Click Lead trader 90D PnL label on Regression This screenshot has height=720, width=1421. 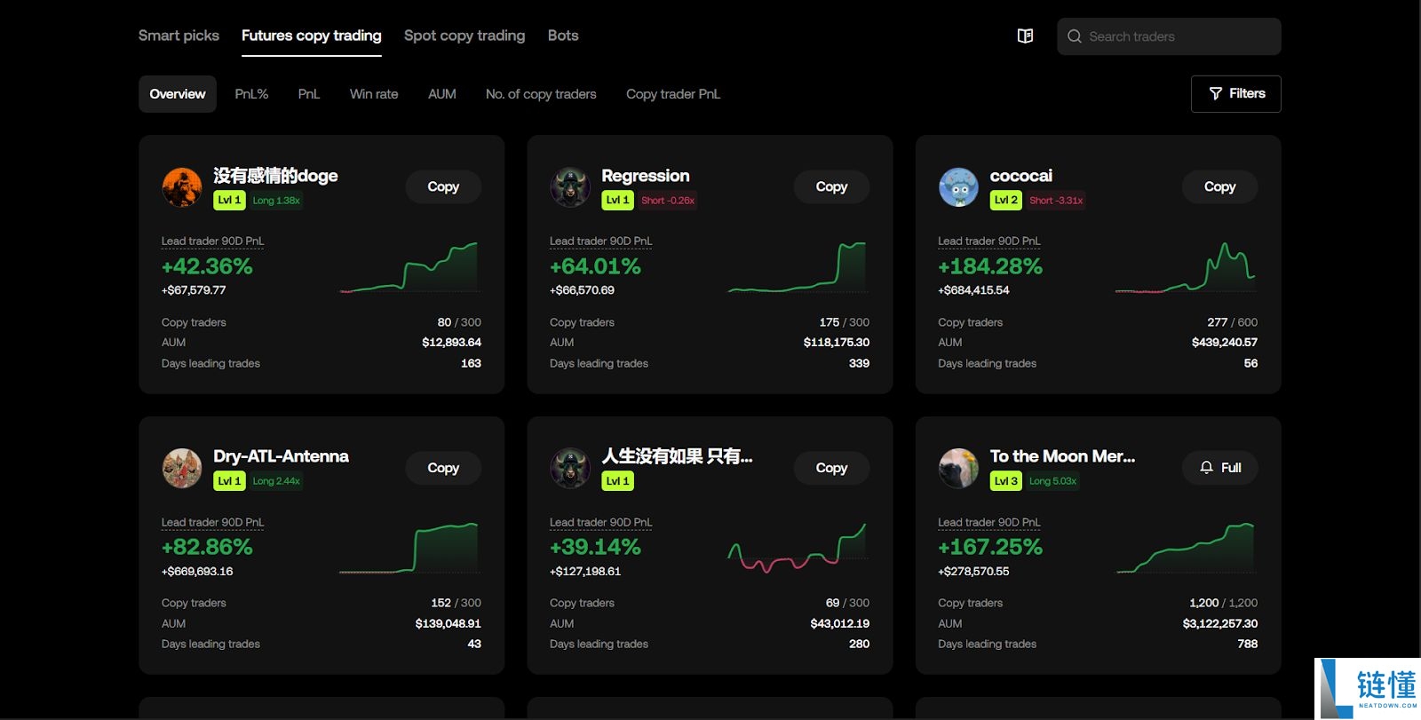pyautogui.click(x=600, y=241)
